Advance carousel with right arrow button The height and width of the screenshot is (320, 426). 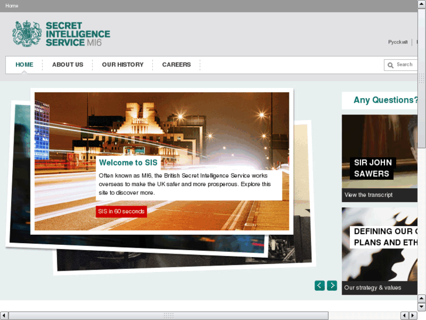coord(332,285)
